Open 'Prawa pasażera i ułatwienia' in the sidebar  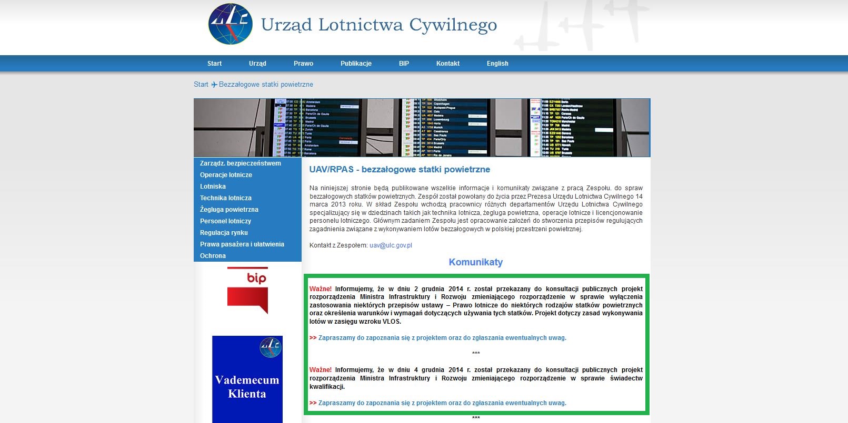(x=242, y=244)
